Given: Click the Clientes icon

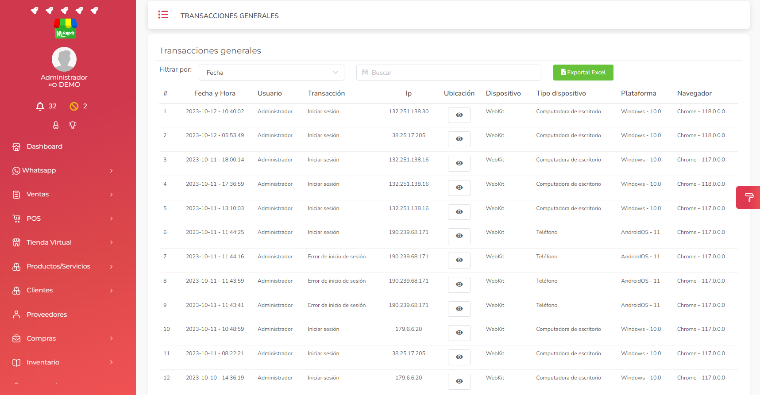Looking at the screenshot, I should click(16, 291).
